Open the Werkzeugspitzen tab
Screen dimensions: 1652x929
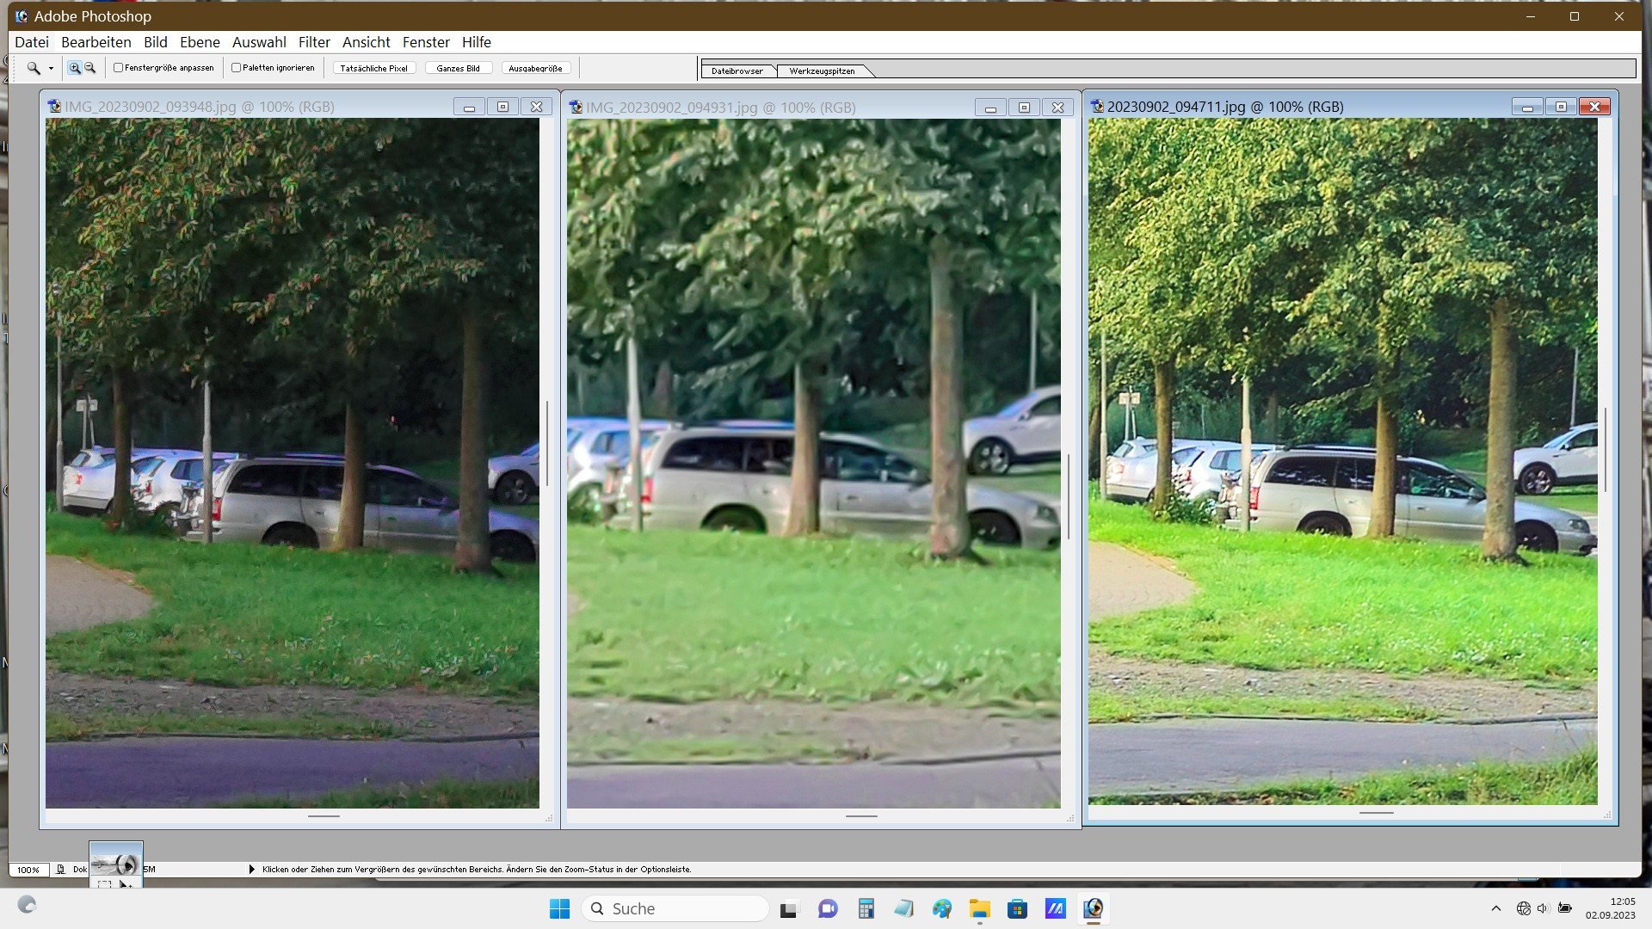point(822,71)
